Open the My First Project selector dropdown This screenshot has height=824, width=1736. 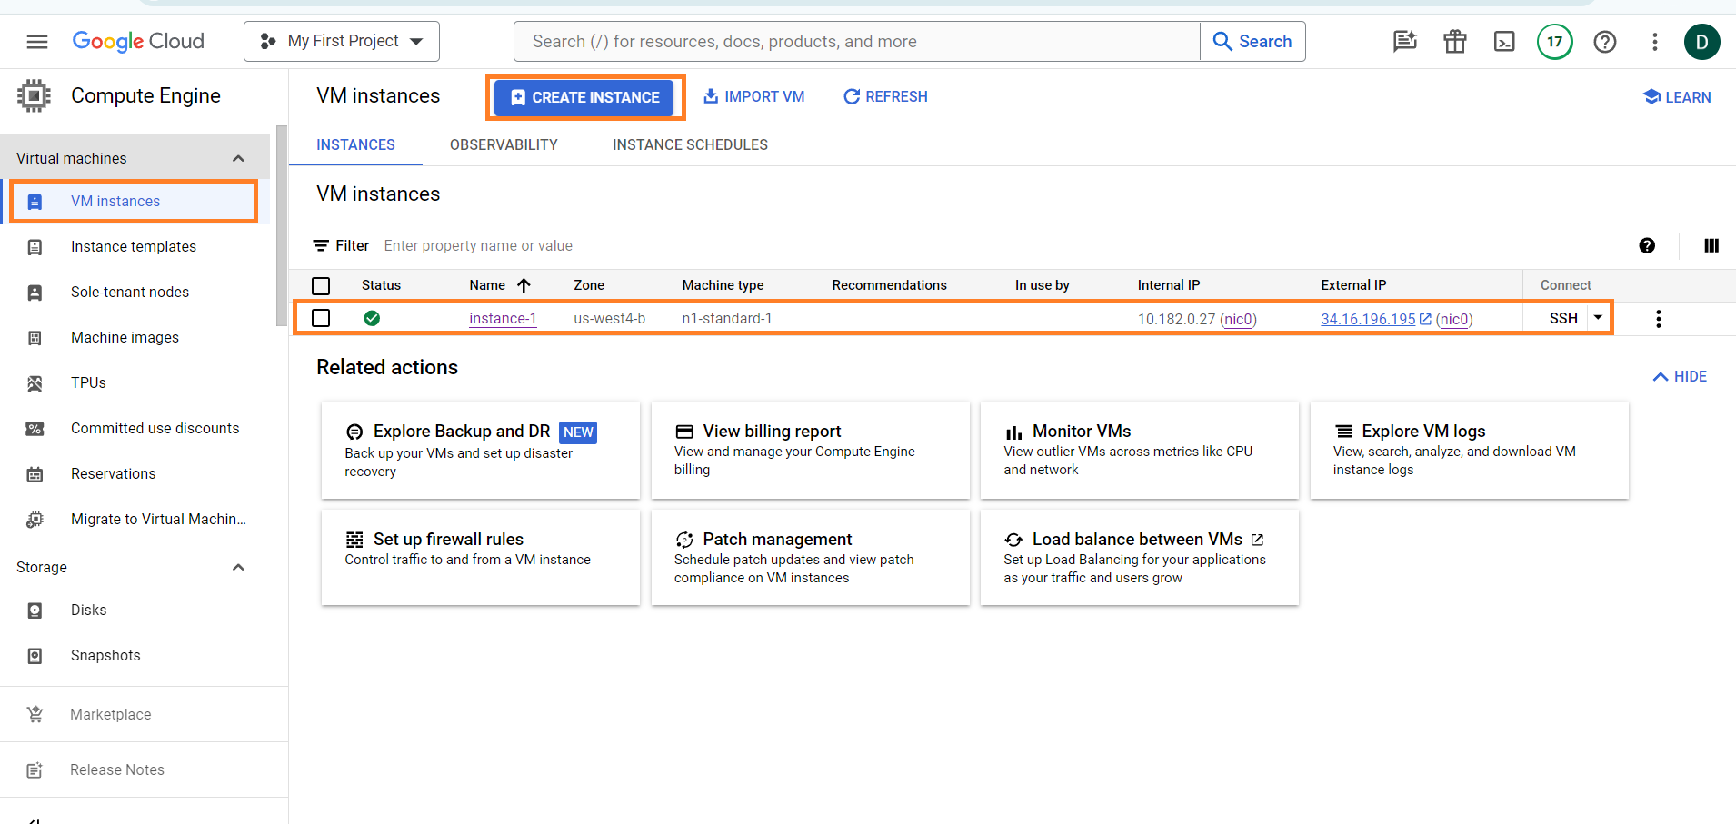[342, 42]
